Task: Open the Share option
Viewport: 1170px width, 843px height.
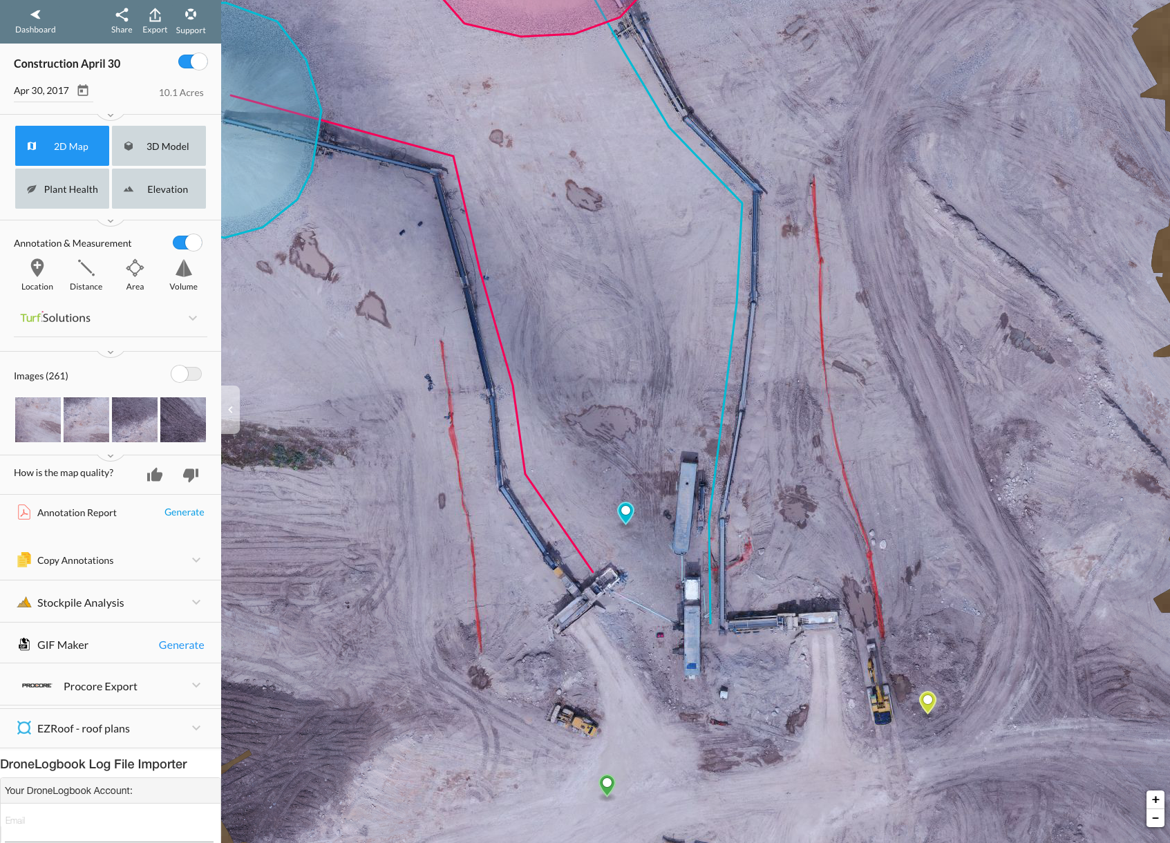Action: point(122,21)
